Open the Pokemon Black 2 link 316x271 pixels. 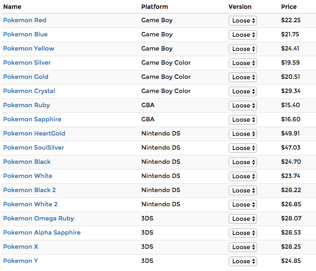point(29,190)
